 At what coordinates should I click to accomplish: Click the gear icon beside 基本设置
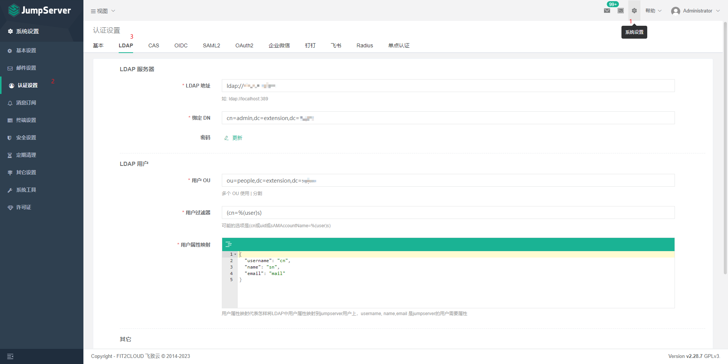coord(10,51)
